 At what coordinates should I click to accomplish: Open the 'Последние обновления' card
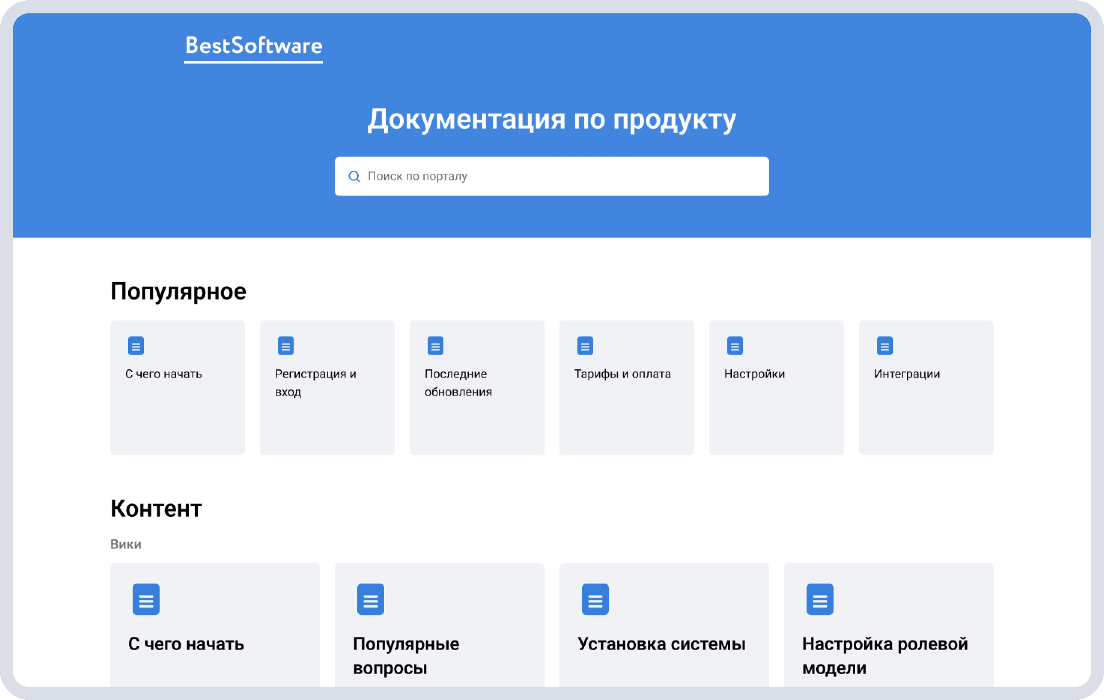pos(477,388)
